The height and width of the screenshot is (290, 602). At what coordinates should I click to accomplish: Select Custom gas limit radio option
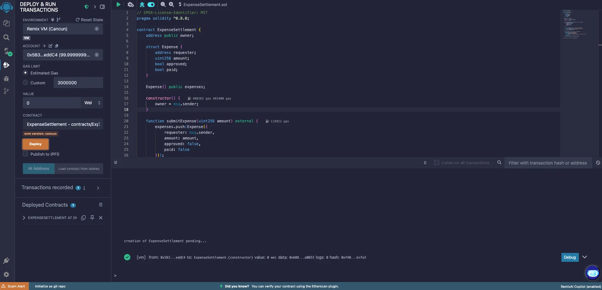(x=26, y=83)
